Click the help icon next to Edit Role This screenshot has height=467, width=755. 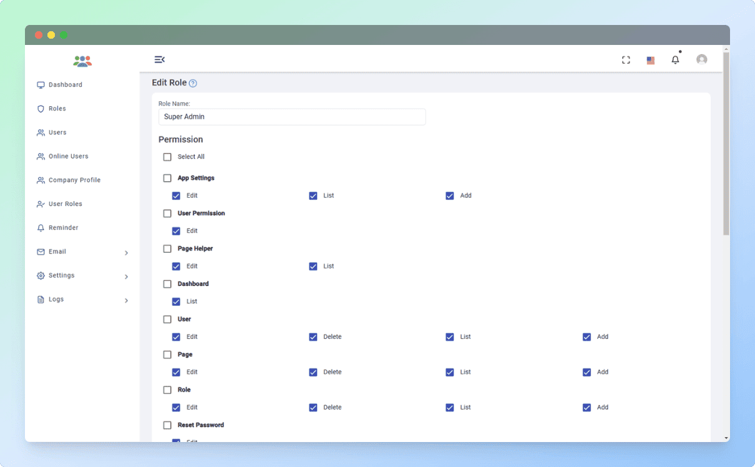(193, 83)
